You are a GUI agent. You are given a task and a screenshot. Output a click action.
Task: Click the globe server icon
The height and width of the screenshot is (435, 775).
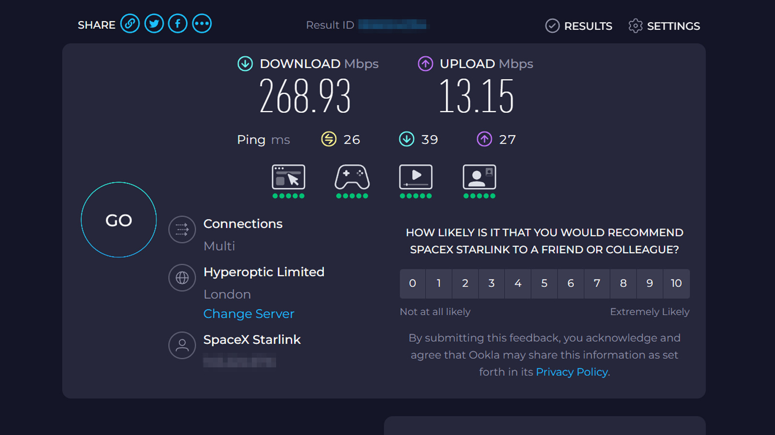[x=182, y=278]
